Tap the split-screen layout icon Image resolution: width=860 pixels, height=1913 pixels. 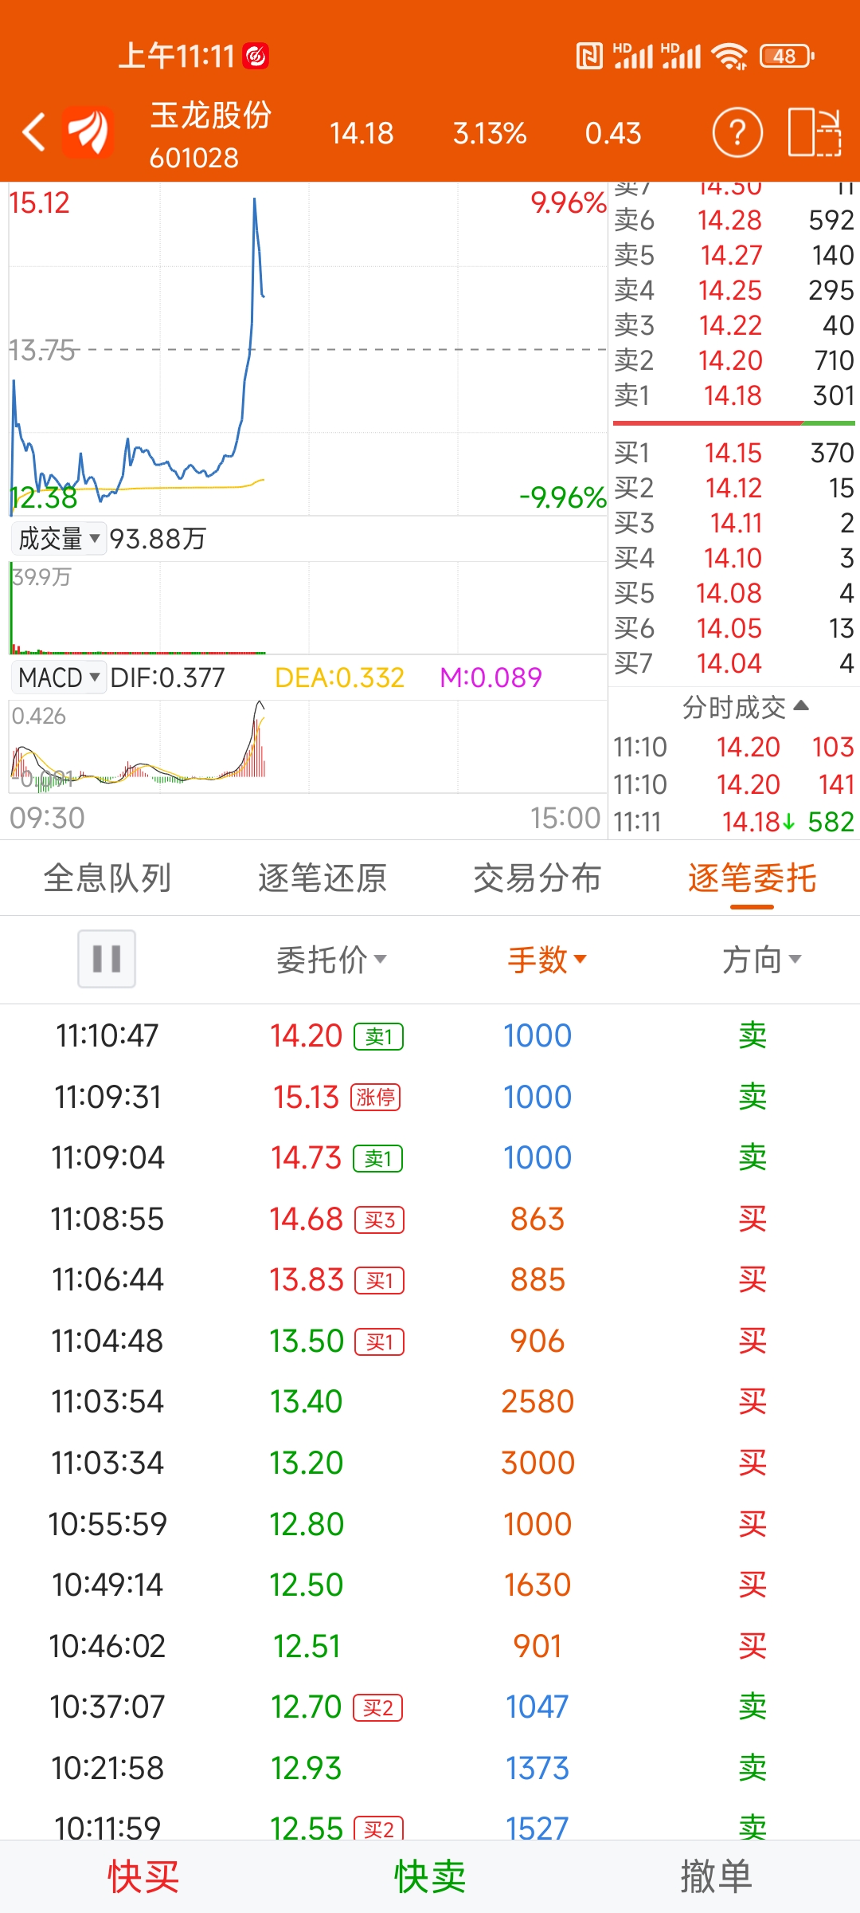point(814,132)
